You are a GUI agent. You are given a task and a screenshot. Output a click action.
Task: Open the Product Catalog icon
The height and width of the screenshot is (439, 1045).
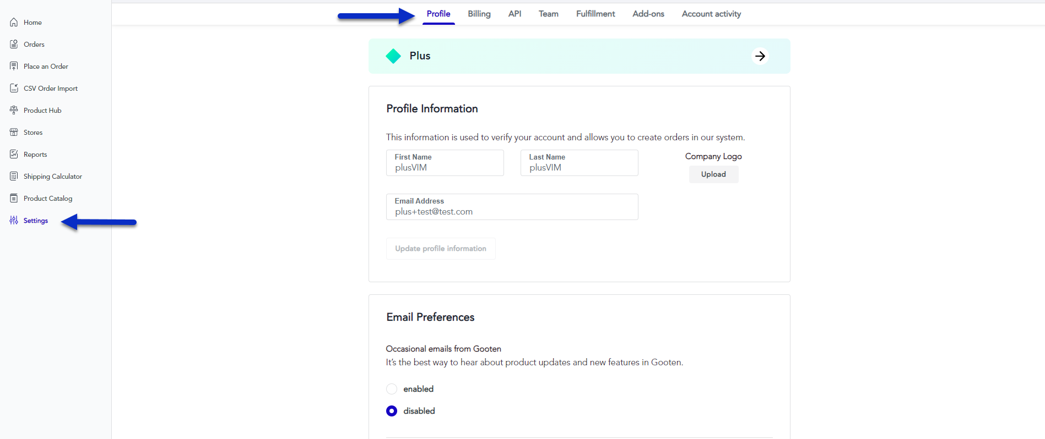point(14,198)
